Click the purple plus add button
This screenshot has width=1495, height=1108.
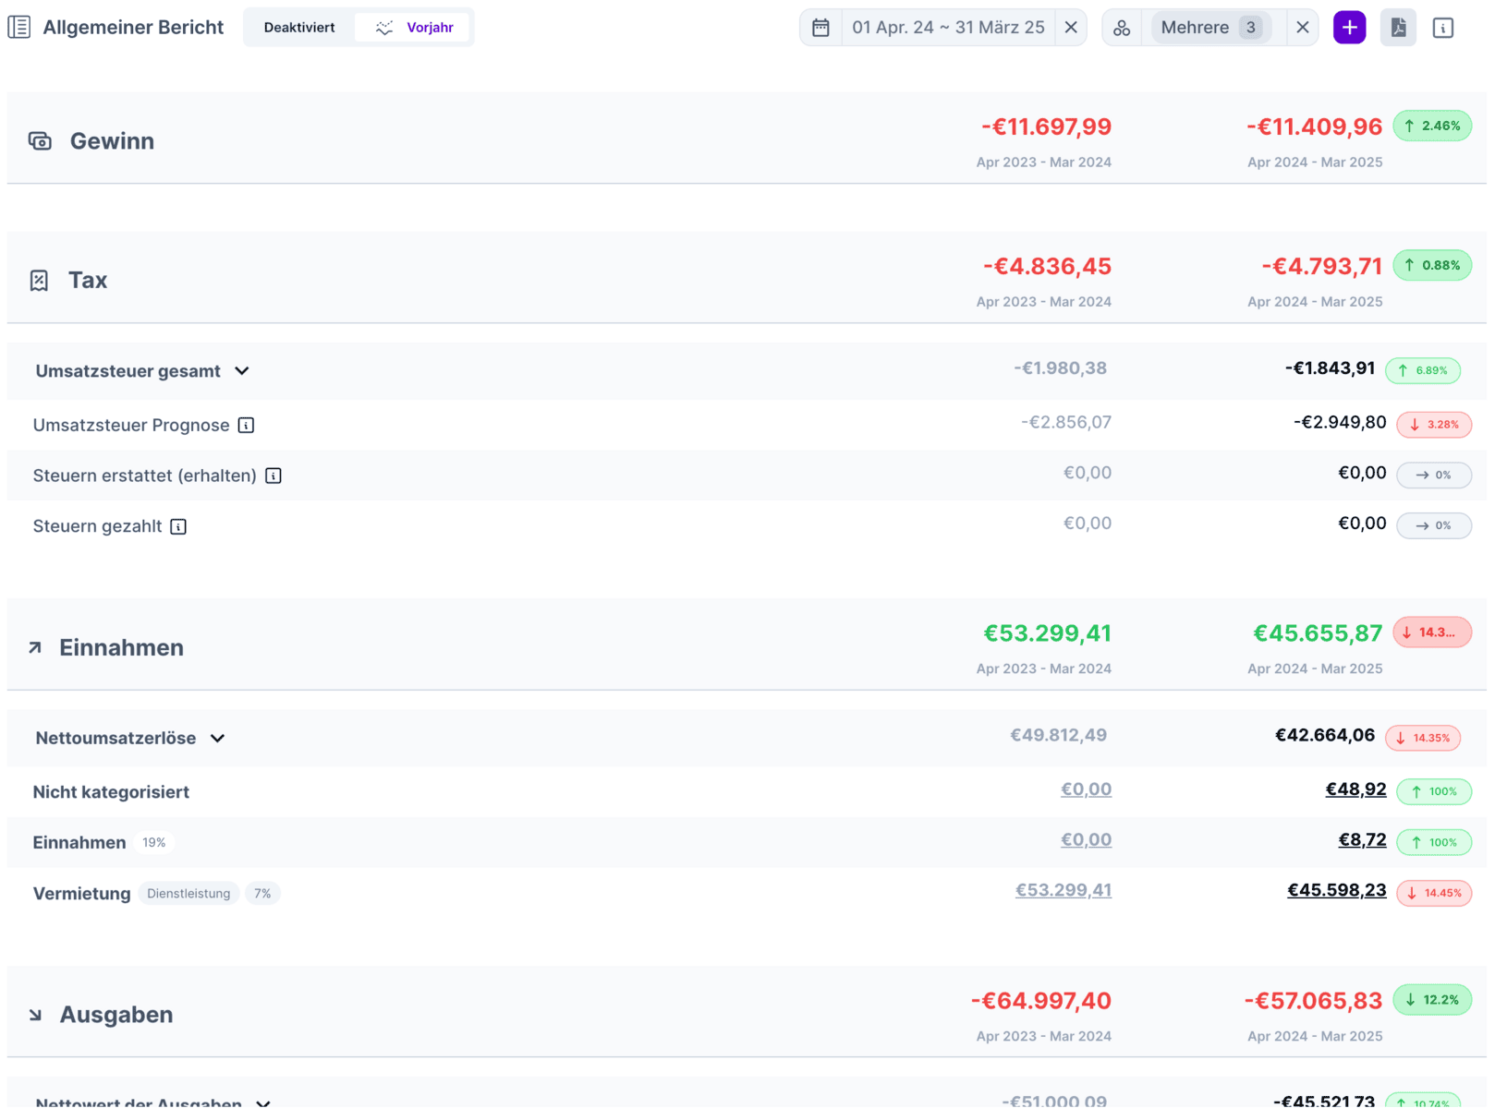1349,28
